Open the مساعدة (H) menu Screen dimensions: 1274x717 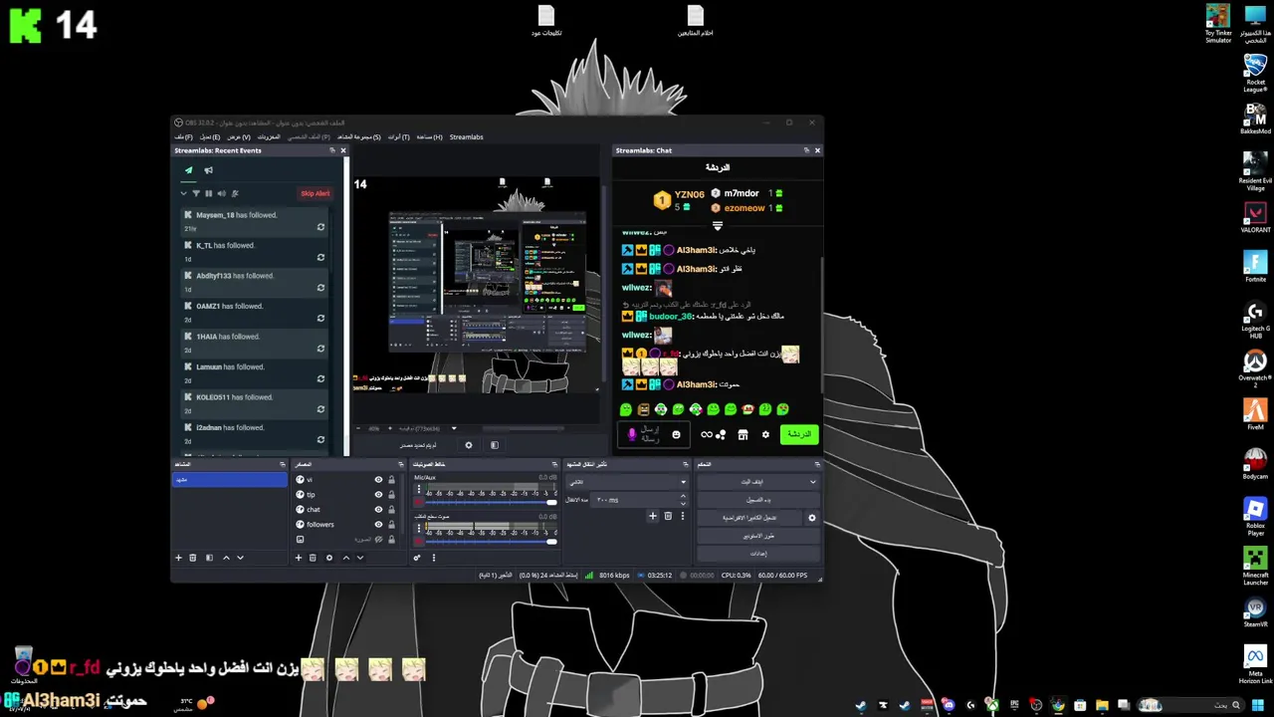point(429,137)
